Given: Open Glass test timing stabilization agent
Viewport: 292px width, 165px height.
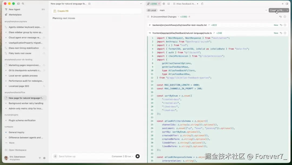Looking at the screenshot, I should (25, 48).
